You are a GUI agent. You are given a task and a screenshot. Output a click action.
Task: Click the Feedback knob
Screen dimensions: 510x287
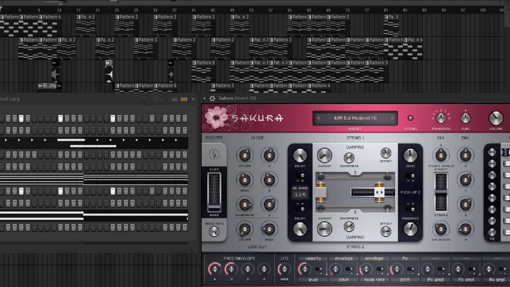point(410,229)
